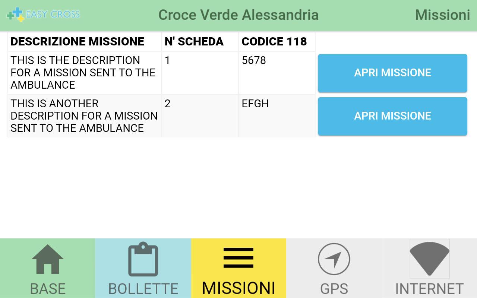
Task: Click the Easy Cross logo
Action: [x=43, y=15]
